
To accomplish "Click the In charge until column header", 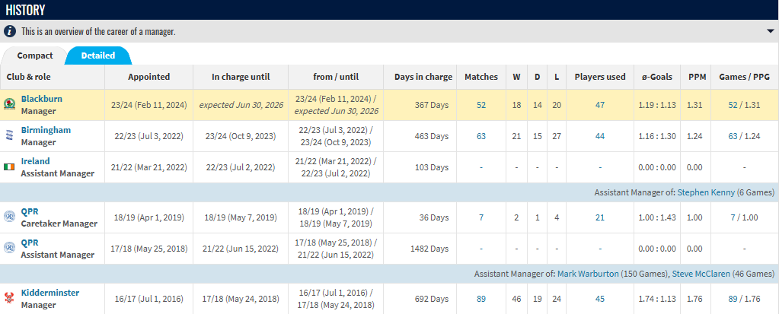I will coord(241,77).
